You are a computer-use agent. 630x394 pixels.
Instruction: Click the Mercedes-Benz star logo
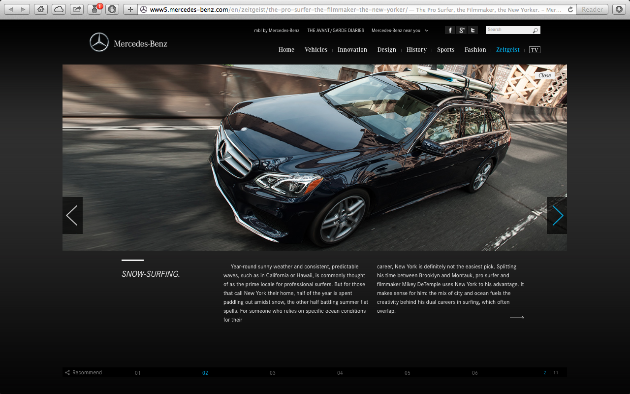click(99, 42)
